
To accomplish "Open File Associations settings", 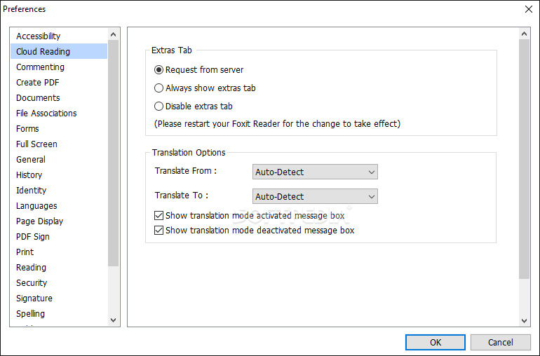I will pyautogui.click(x=59, y=114).
